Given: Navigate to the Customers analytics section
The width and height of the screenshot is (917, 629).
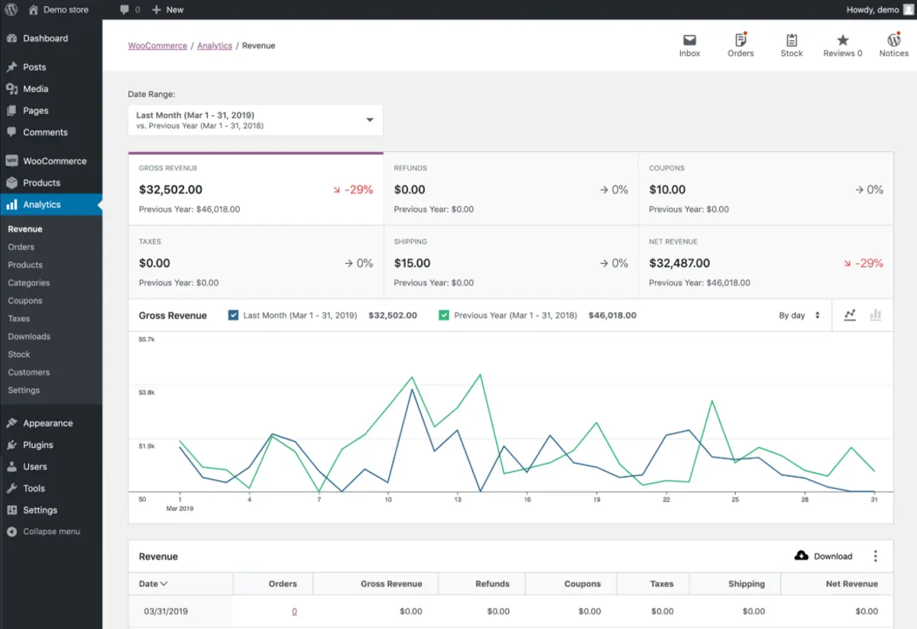Looking at the screenshot, I should tap(28, 372).
